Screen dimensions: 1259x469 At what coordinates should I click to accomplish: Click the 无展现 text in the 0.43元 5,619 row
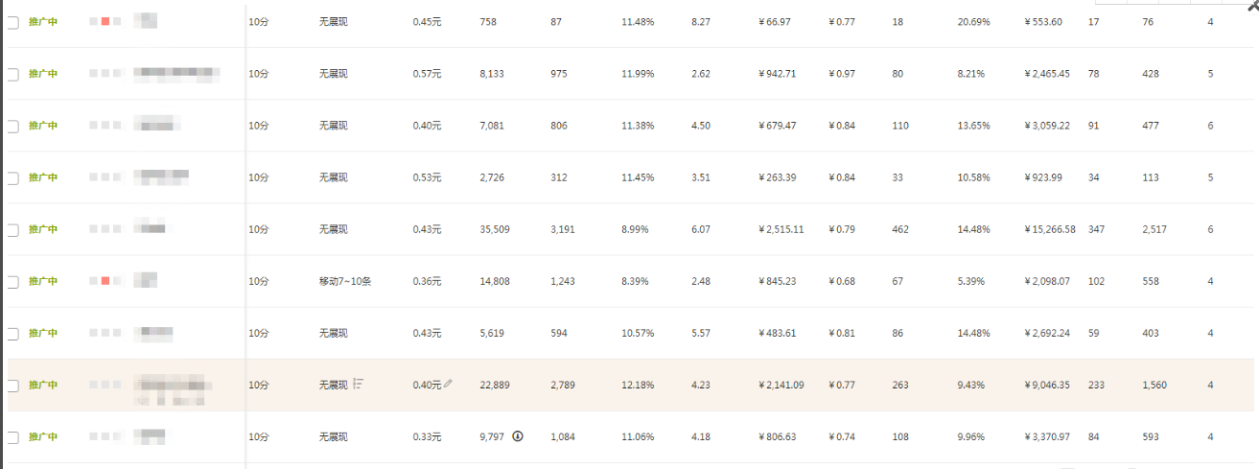[334, 333]
